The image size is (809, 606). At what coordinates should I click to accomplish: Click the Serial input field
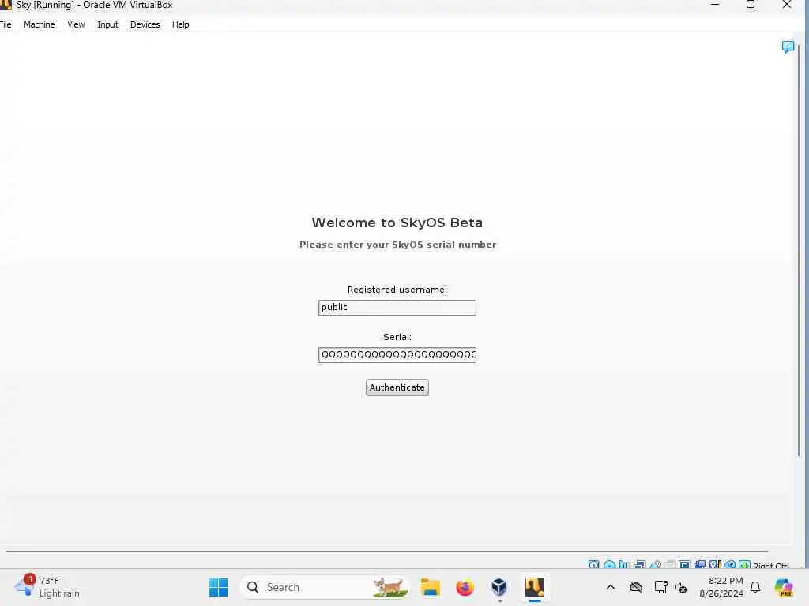397,355
